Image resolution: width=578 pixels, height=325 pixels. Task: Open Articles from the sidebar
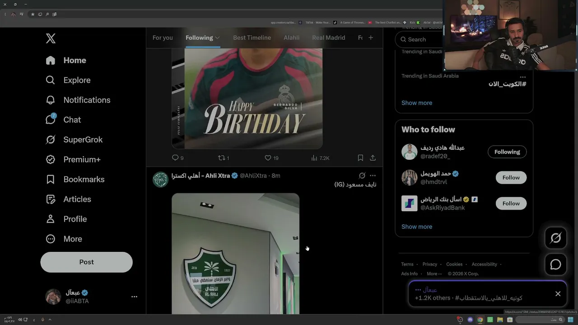tap(68, 199)
